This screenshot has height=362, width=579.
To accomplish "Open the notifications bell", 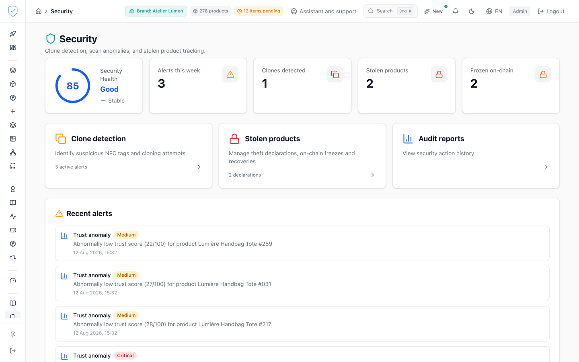I will pos(456,11).
